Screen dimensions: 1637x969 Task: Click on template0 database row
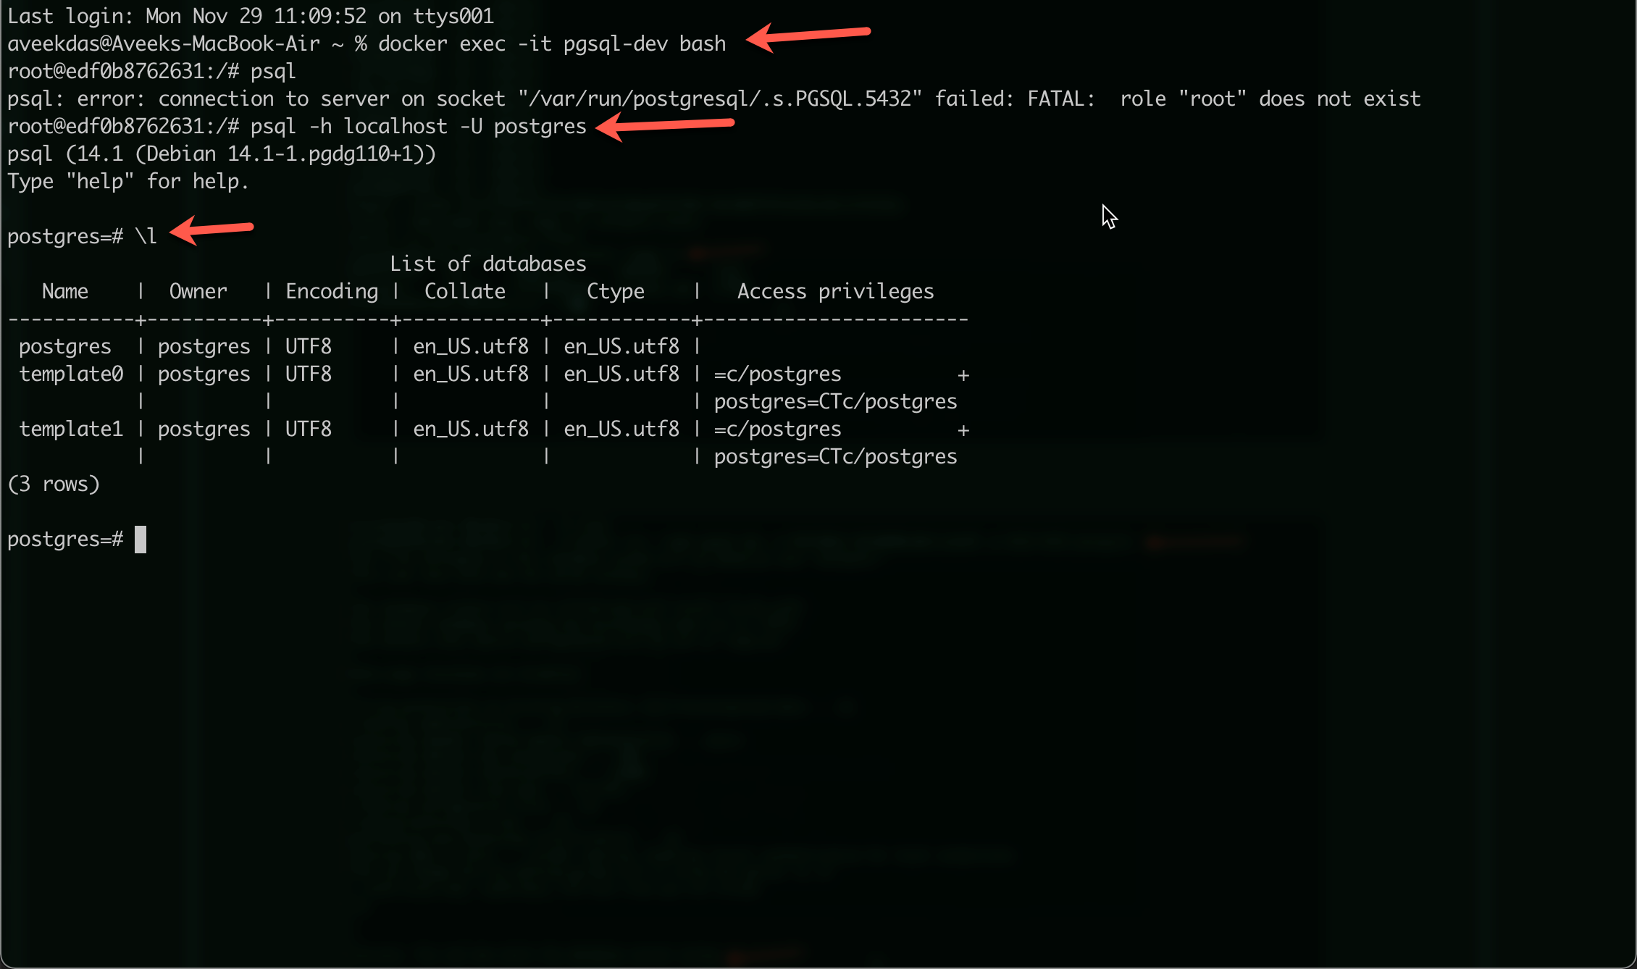coord(485,372)
